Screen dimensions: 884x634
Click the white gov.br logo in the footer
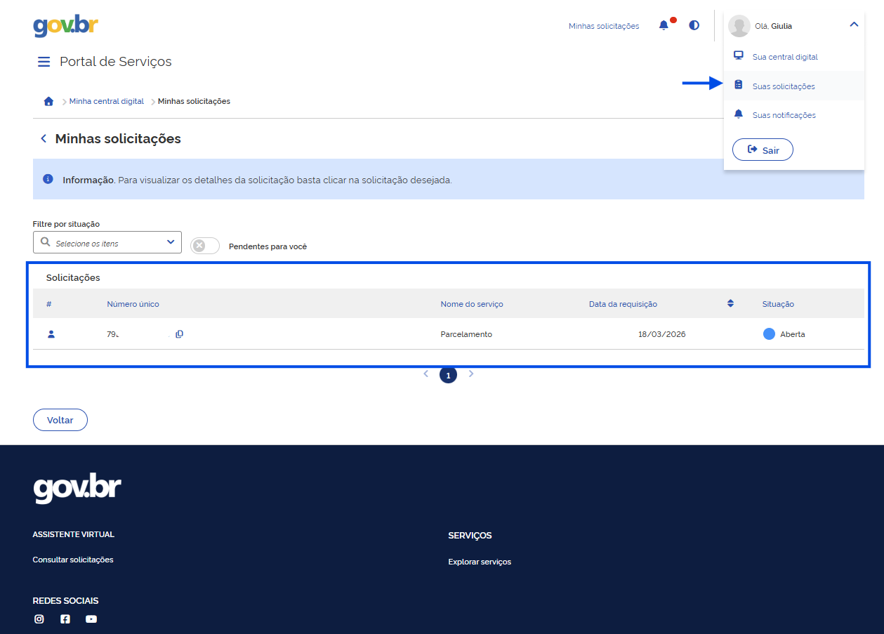pyautogui.click(x=77, y=489)
